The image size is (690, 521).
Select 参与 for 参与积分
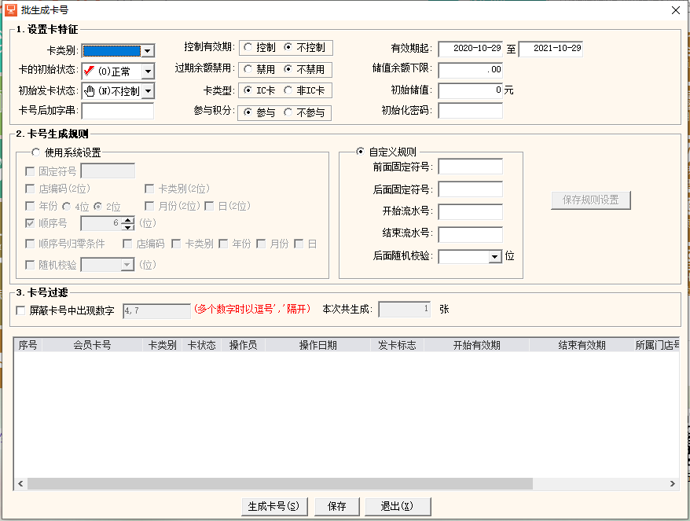[259, 112]
